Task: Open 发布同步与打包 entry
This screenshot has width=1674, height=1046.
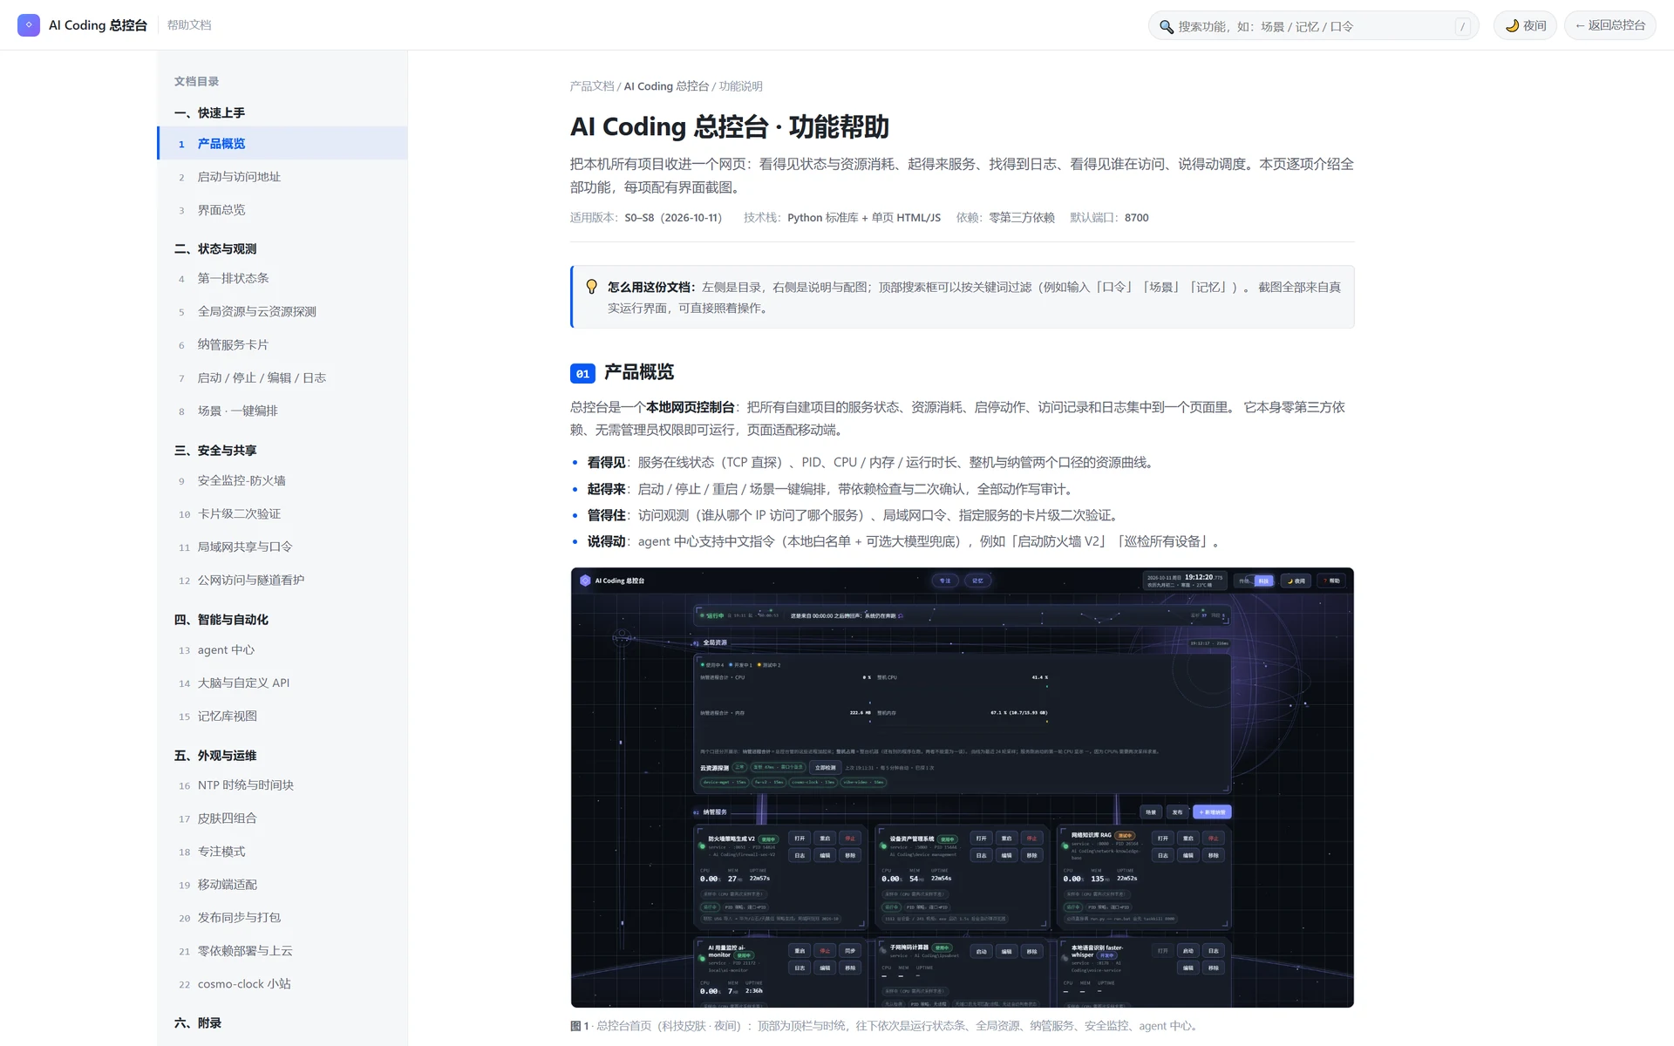Action: click(x=282, y=918)
